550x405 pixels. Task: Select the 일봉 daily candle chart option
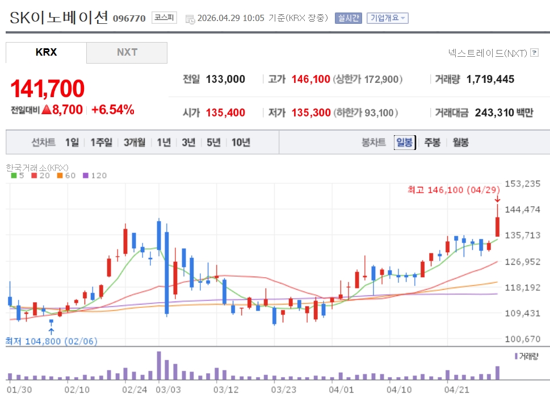click(x=405, y=142)
